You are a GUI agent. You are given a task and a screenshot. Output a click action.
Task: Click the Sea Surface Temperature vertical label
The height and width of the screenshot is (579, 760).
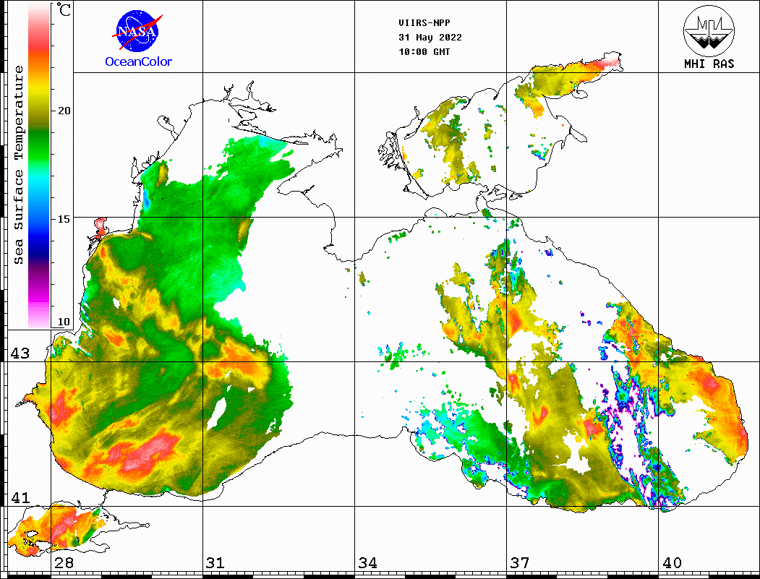click(18, 165)
